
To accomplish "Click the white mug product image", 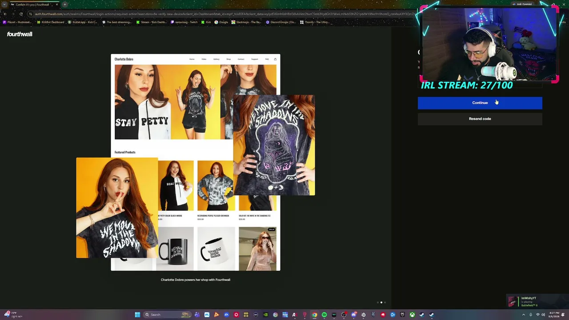I will [x=216, y=248].
